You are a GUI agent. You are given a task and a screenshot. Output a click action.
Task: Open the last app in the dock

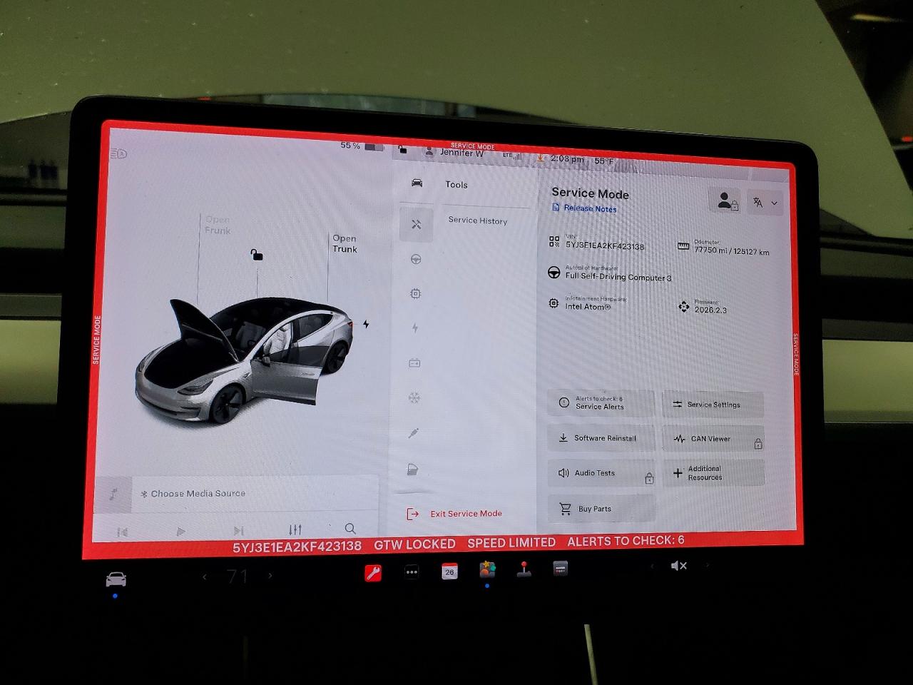tap(561, 569)
